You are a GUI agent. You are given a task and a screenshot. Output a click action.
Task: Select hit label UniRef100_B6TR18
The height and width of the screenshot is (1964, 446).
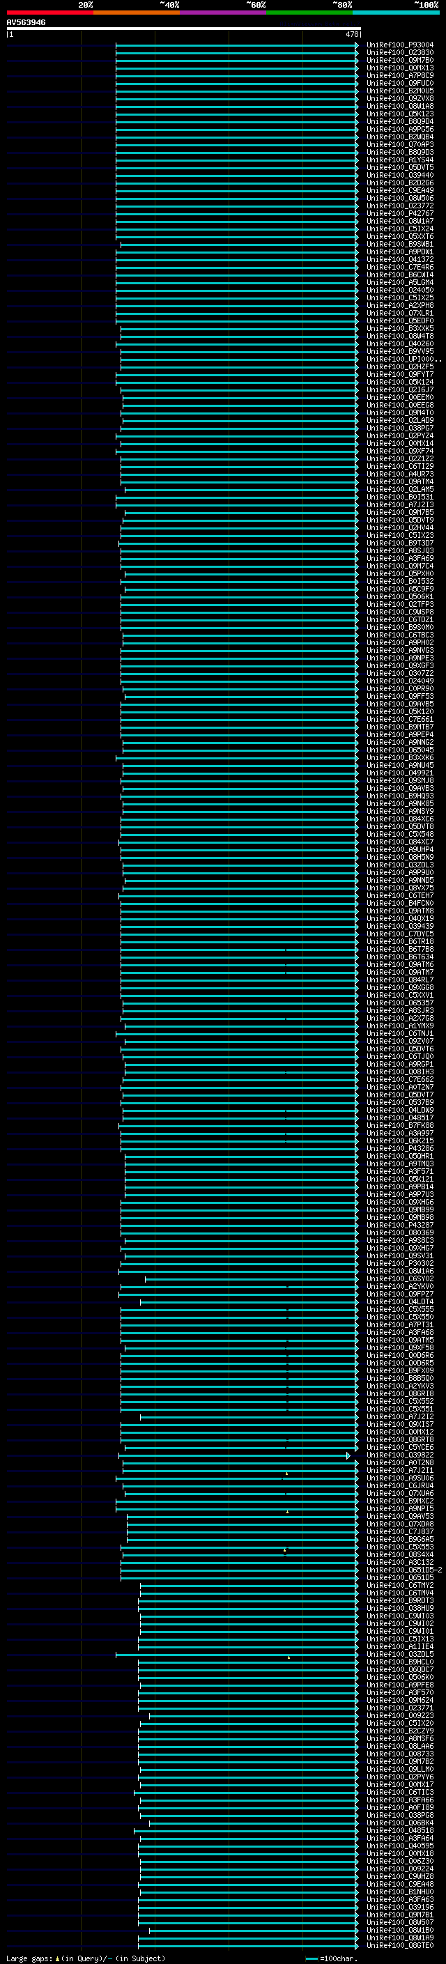(x=400, y=942)
